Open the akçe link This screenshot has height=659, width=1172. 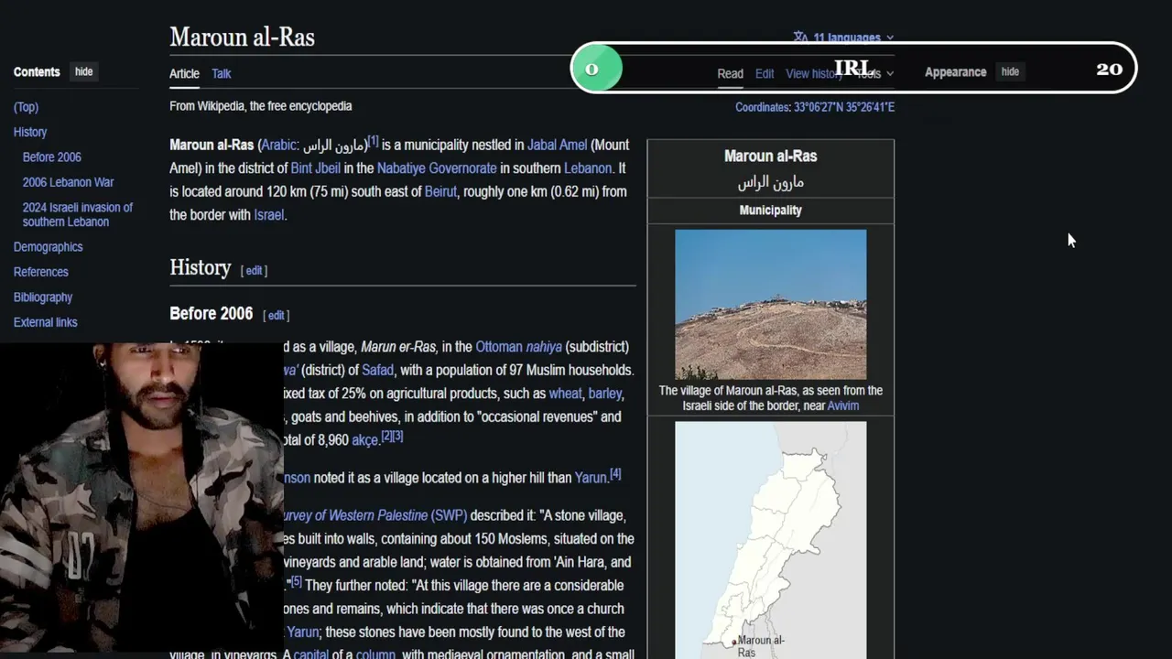[364, 440]
